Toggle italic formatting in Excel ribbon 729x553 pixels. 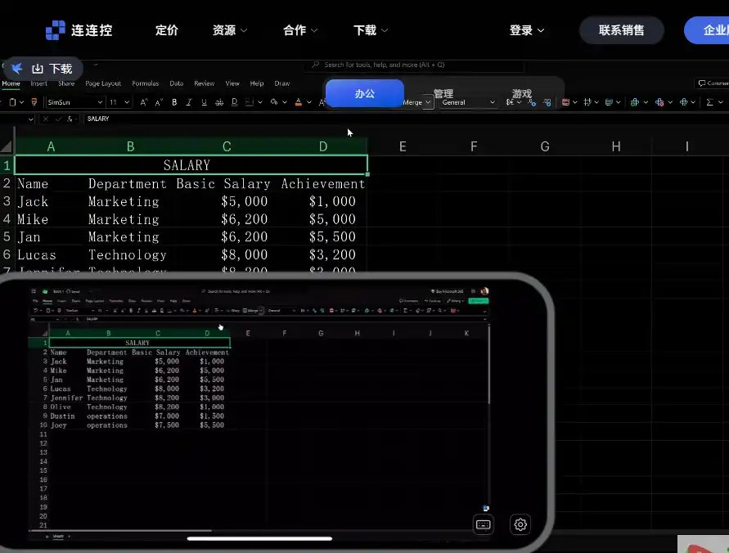(189, 102)
